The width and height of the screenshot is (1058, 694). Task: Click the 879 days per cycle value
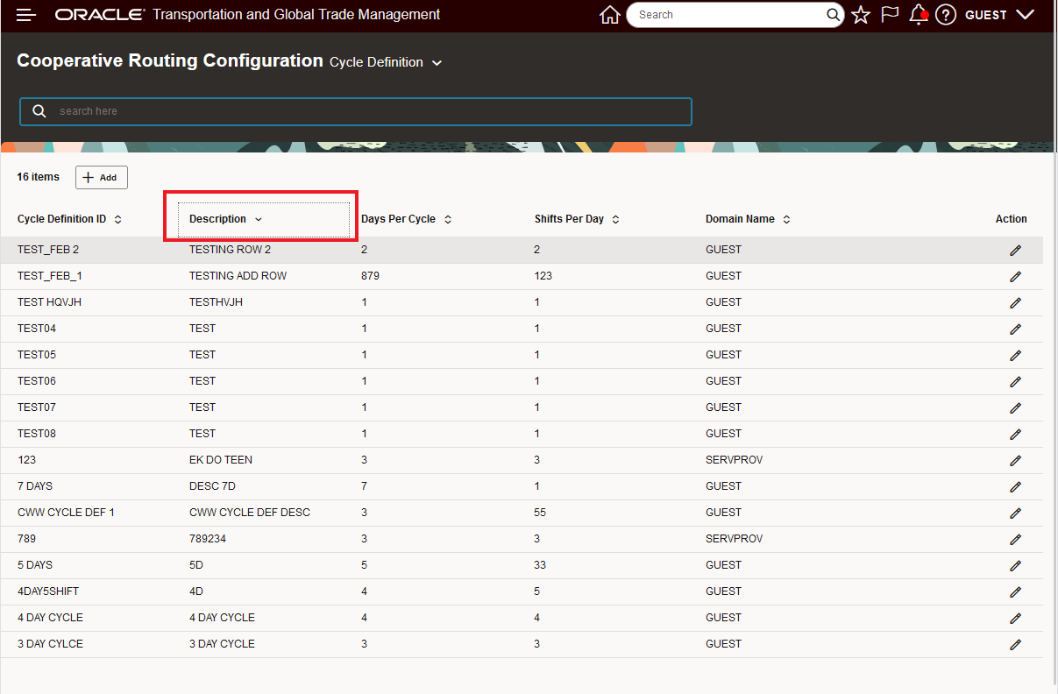pyautogui.click(x=370, y=276)
